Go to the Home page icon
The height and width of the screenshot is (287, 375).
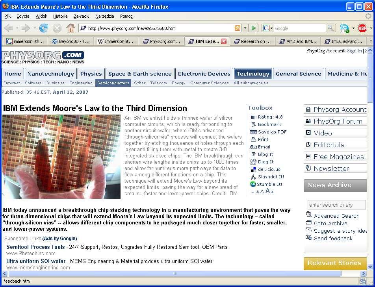tap(71, 28)
